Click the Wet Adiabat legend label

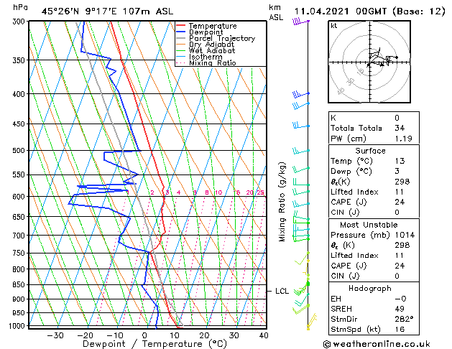212,51
